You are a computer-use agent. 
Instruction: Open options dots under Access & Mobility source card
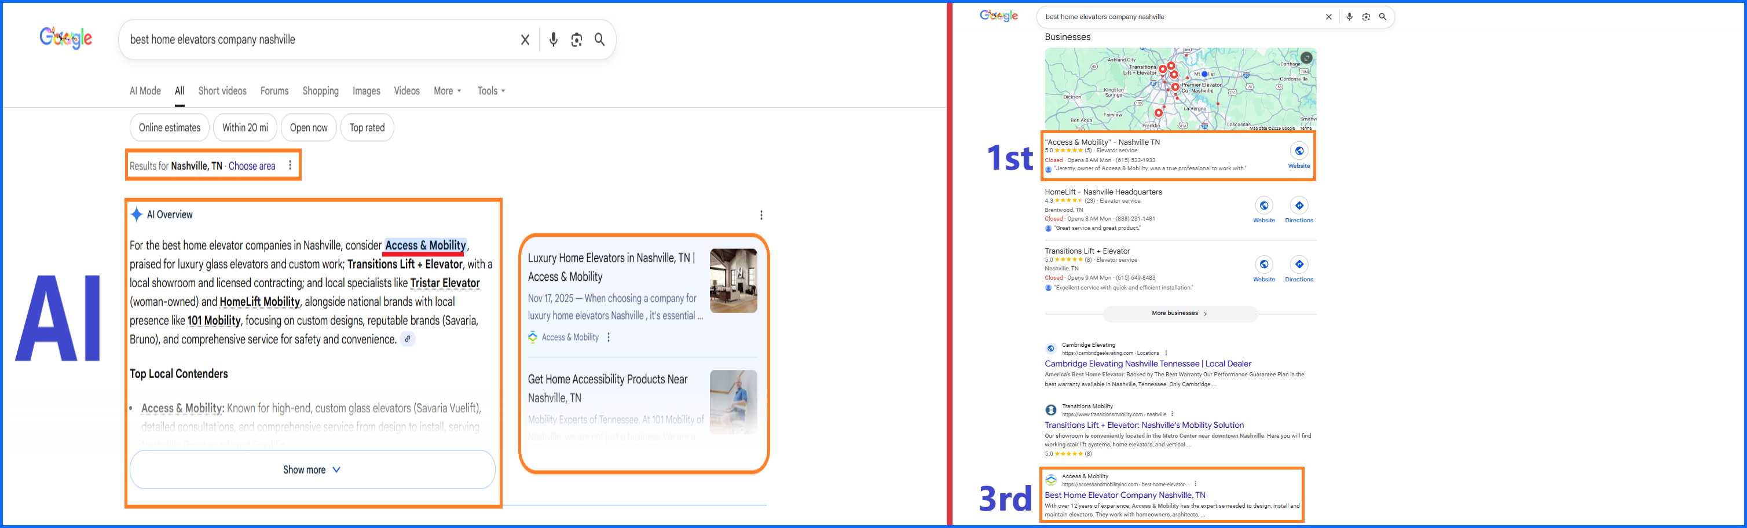point(609,337)
